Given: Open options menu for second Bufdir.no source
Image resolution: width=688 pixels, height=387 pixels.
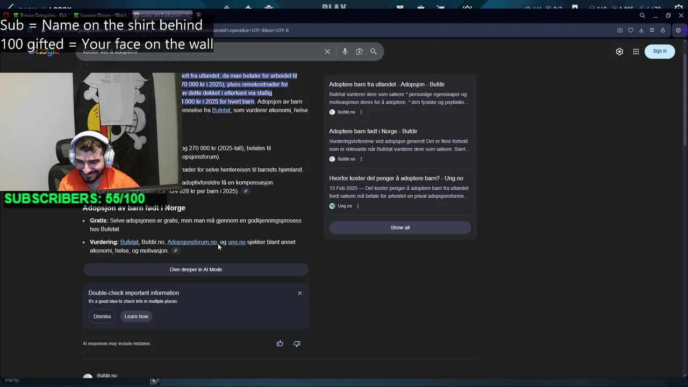Looking at the screenshot, I should pos(361,159).
